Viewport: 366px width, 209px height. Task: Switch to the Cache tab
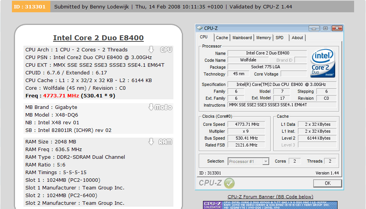222,38
